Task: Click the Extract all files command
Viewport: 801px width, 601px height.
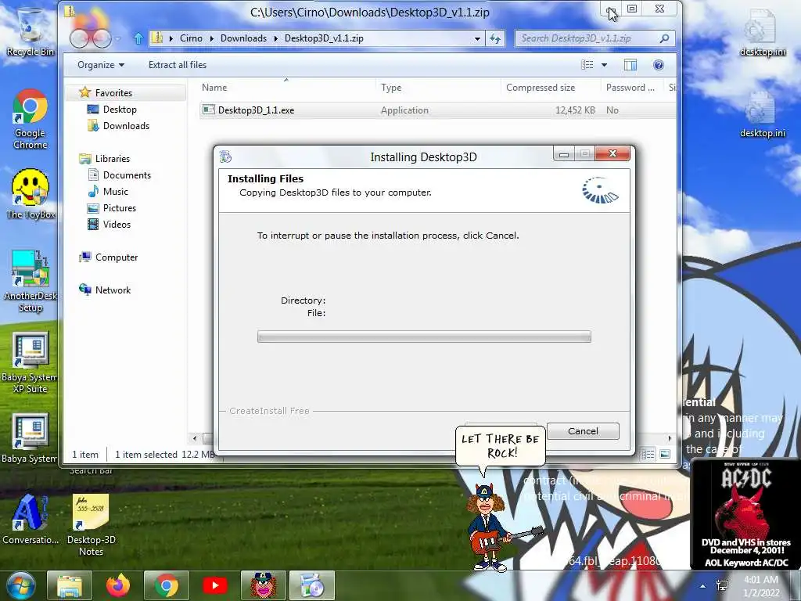Action: coord(178,65)
